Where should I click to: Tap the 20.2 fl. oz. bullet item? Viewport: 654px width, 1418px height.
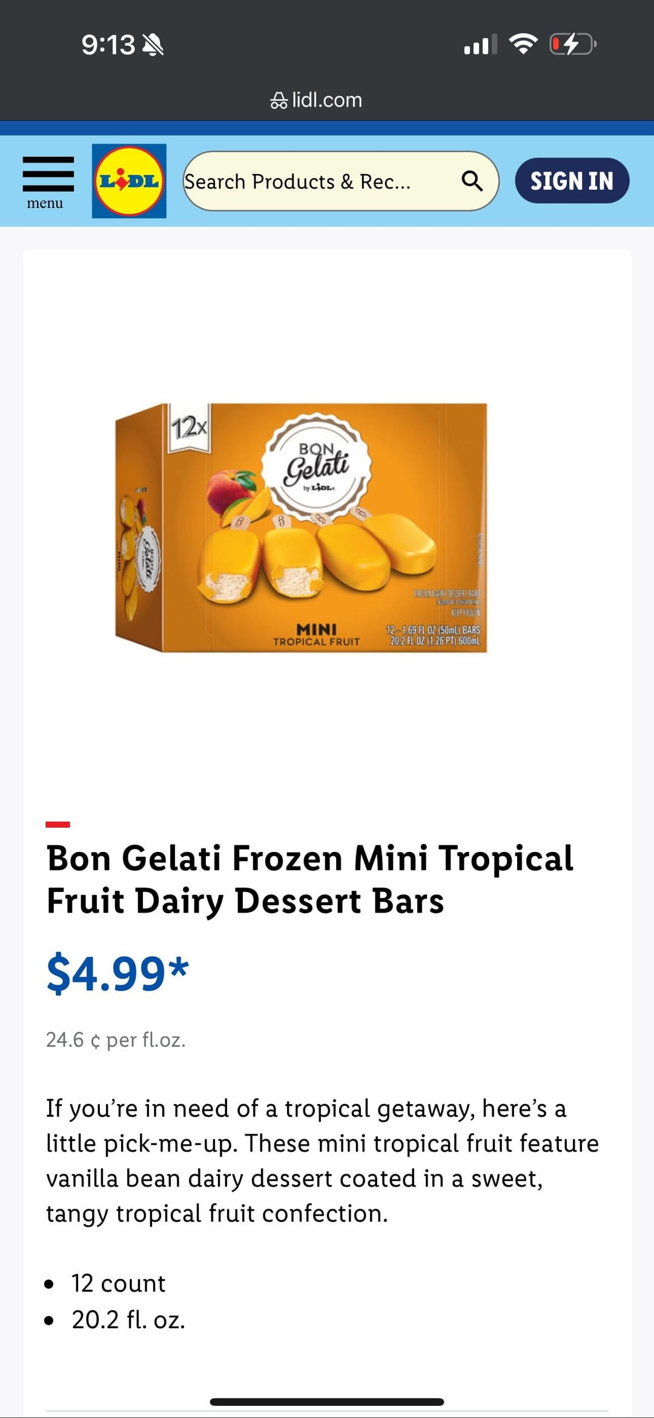pos(128,1320)
